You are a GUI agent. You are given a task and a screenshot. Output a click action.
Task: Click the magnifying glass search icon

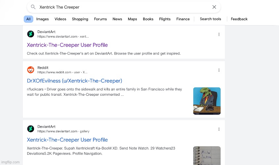[33, 7]
